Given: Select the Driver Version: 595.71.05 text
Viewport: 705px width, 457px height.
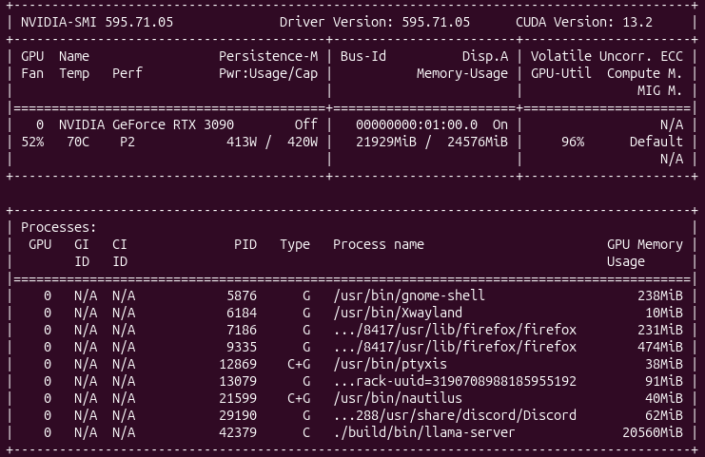Looking at the screenshot, I should point(375,22).
